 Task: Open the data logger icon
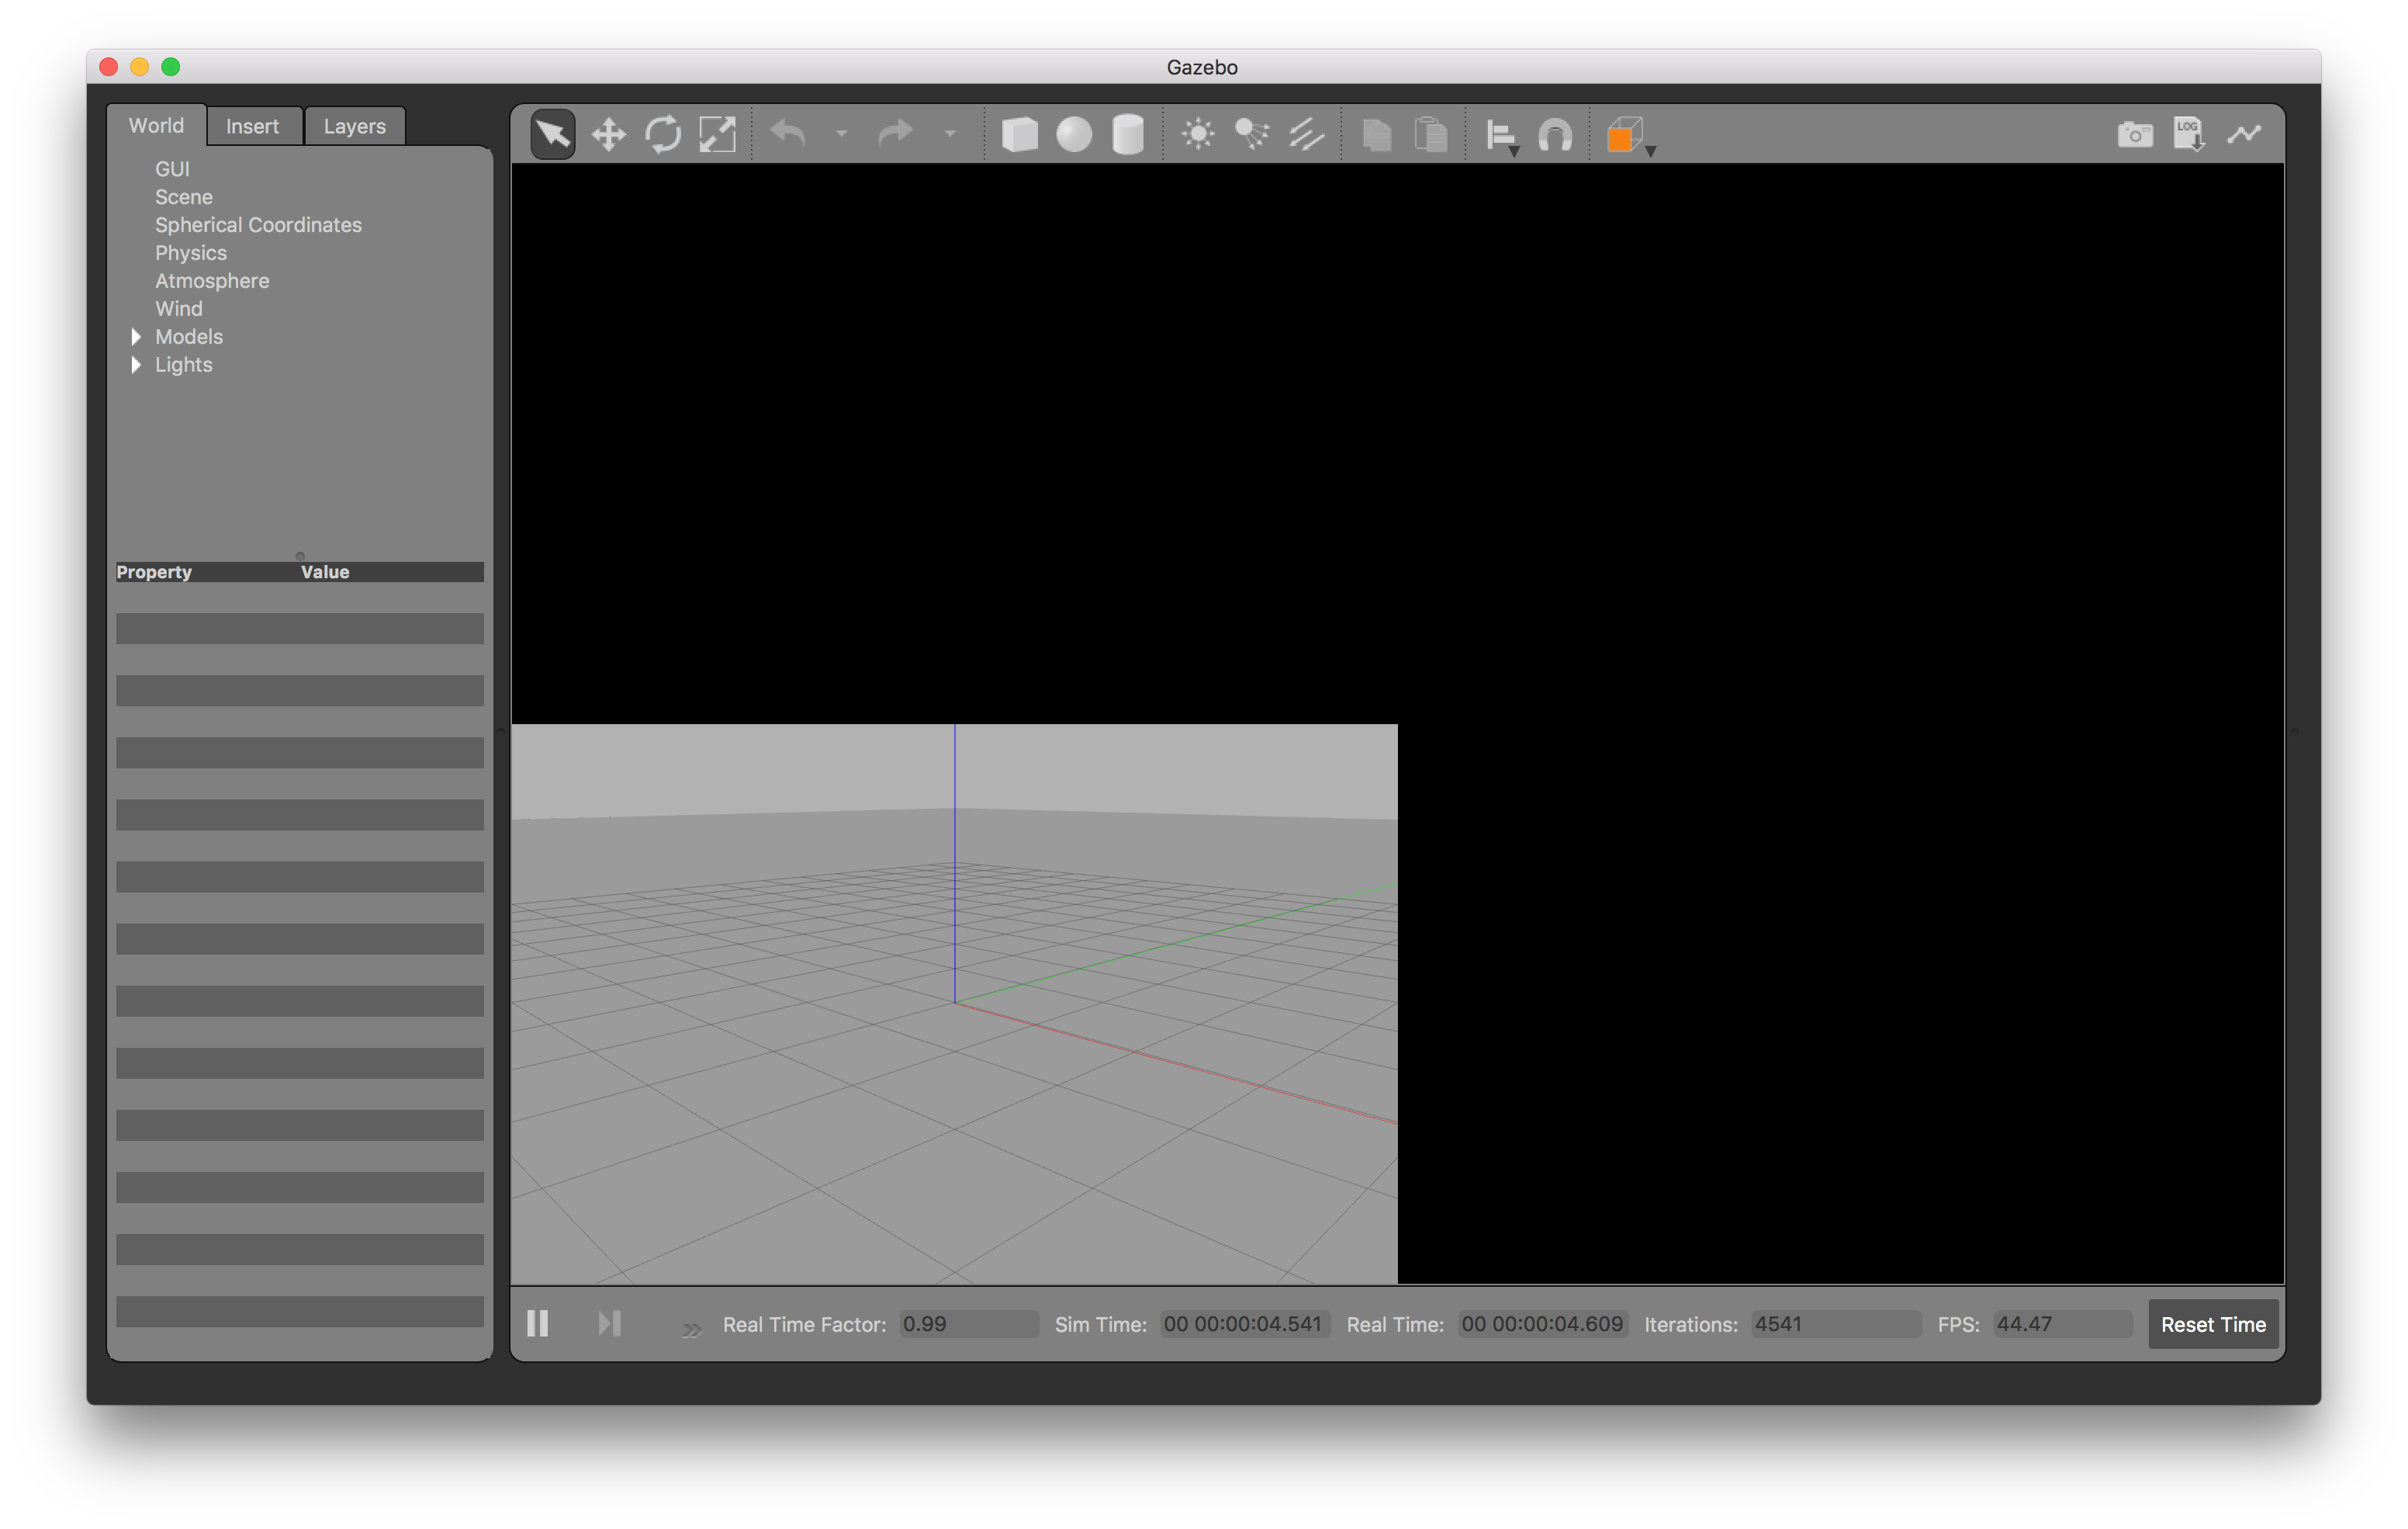click(x=2189, y=134)
